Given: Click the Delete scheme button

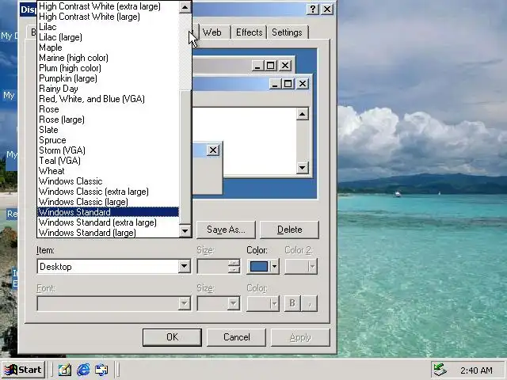Looking at the screenshot, I should pyautogui.click(x=289, y=230).
